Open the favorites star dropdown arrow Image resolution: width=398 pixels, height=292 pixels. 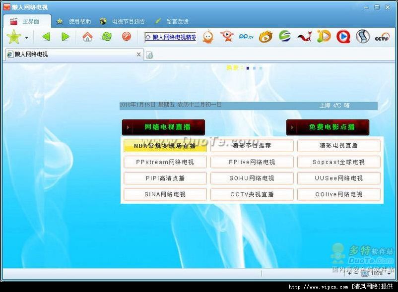27,38
